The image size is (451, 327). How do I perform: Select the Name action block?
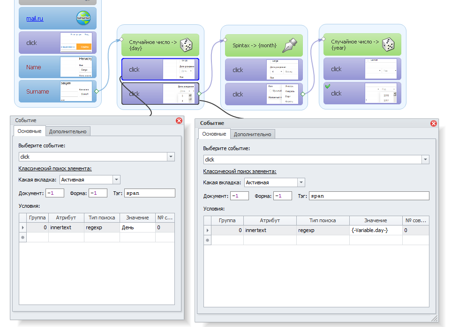(58, 67)
